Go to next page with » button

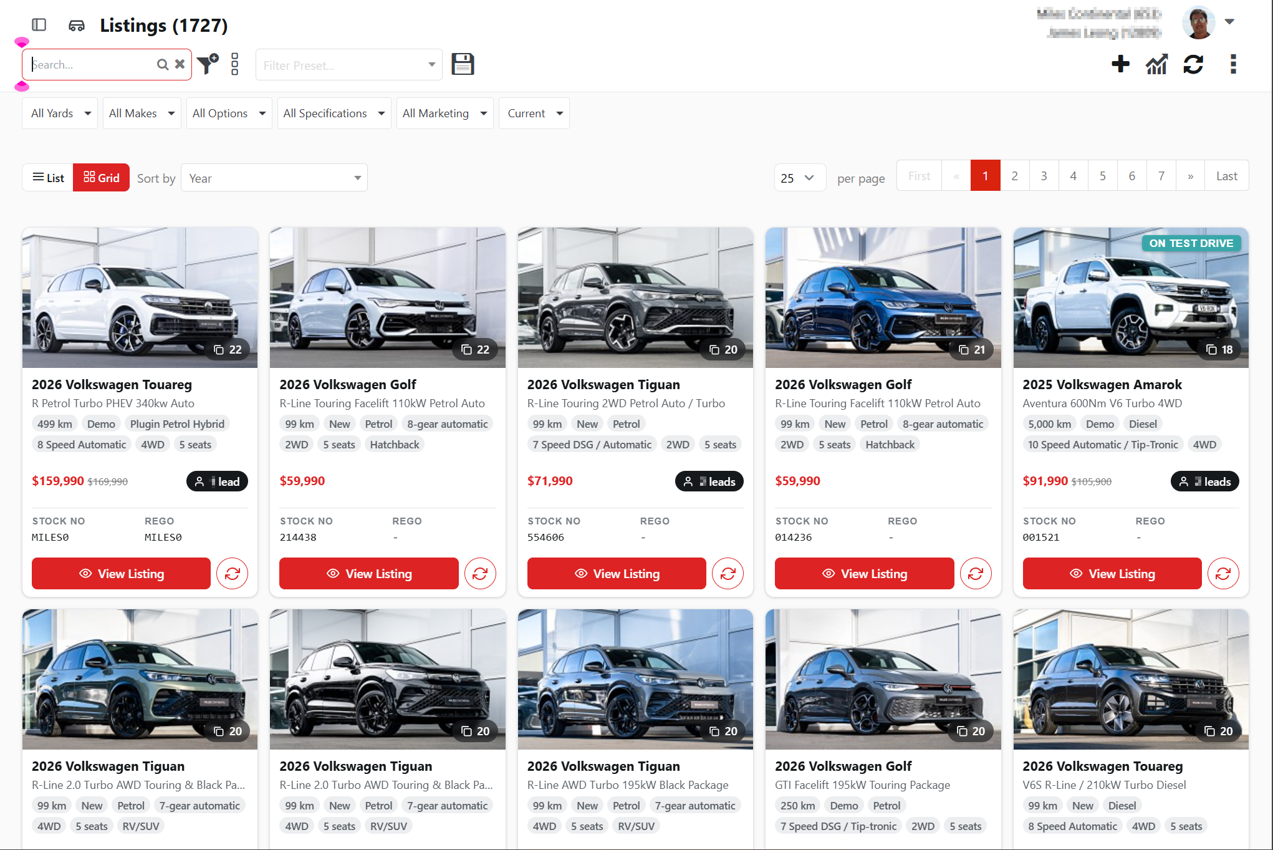click(1191, 176)
